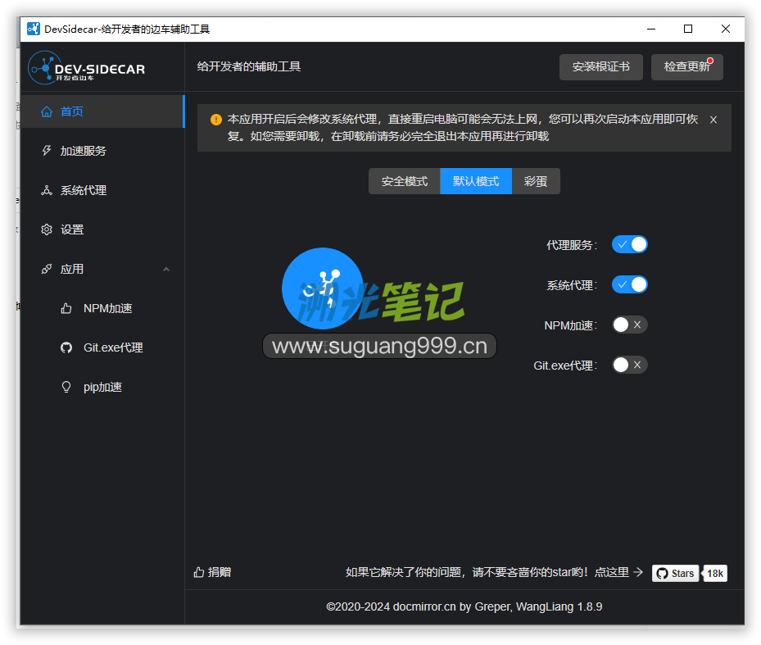Click the 18k star count badge
The height and width of the screenshot is (645, 761).
click(x=715, y=574)
